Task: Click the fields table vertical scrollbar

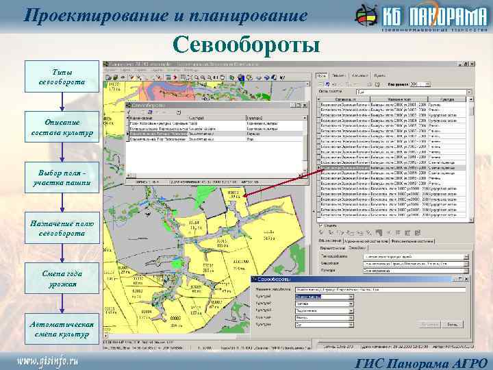Action: click(470, 160)
